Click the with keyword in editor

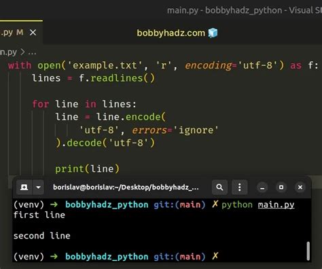coord(20,65)
